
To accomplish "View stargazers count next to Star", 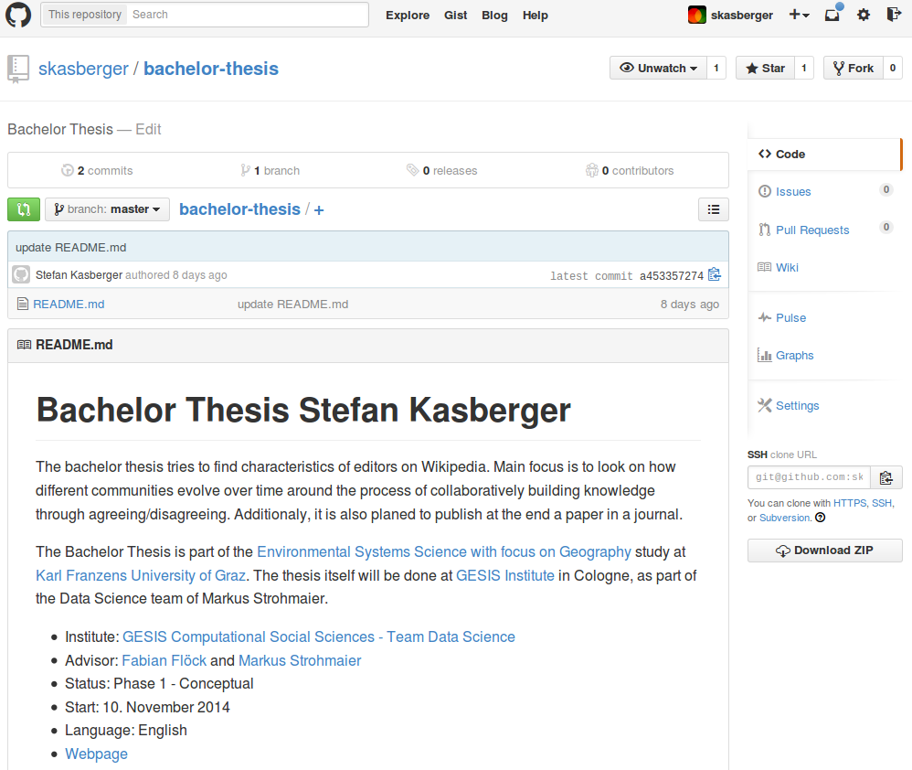I will click(804, 68).
